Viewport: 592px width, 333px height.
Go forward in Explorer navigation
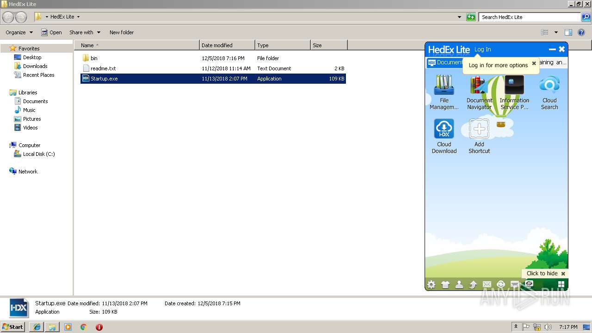(x=21, y=17)
